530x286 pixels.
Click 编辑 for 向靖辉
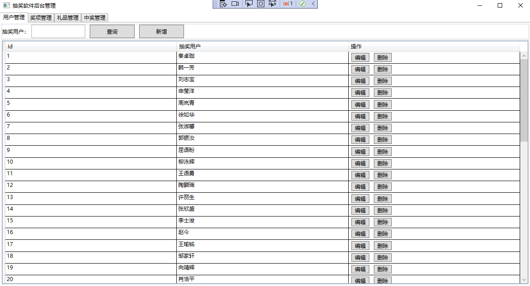(x=360, y=269)
